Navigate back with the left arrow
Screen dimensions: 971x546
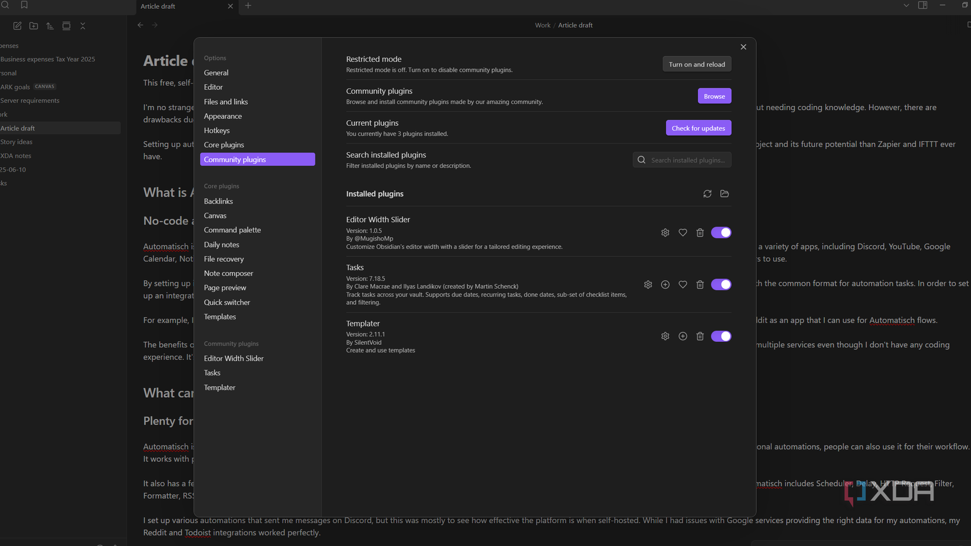(140, 25)
